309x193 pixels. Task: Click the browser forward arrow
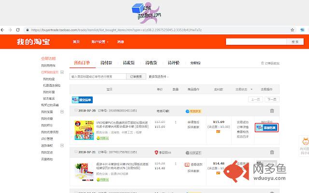pos(10,30)
